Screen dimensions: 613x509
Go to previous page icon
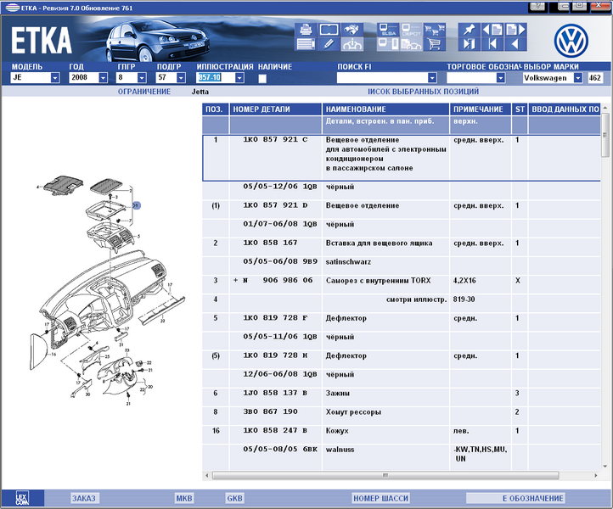(492, 30)
